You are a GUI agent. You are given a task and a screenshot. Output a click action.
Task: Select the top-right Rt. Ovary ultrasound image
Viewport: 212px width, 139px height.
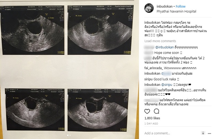[x=100, y=30]
